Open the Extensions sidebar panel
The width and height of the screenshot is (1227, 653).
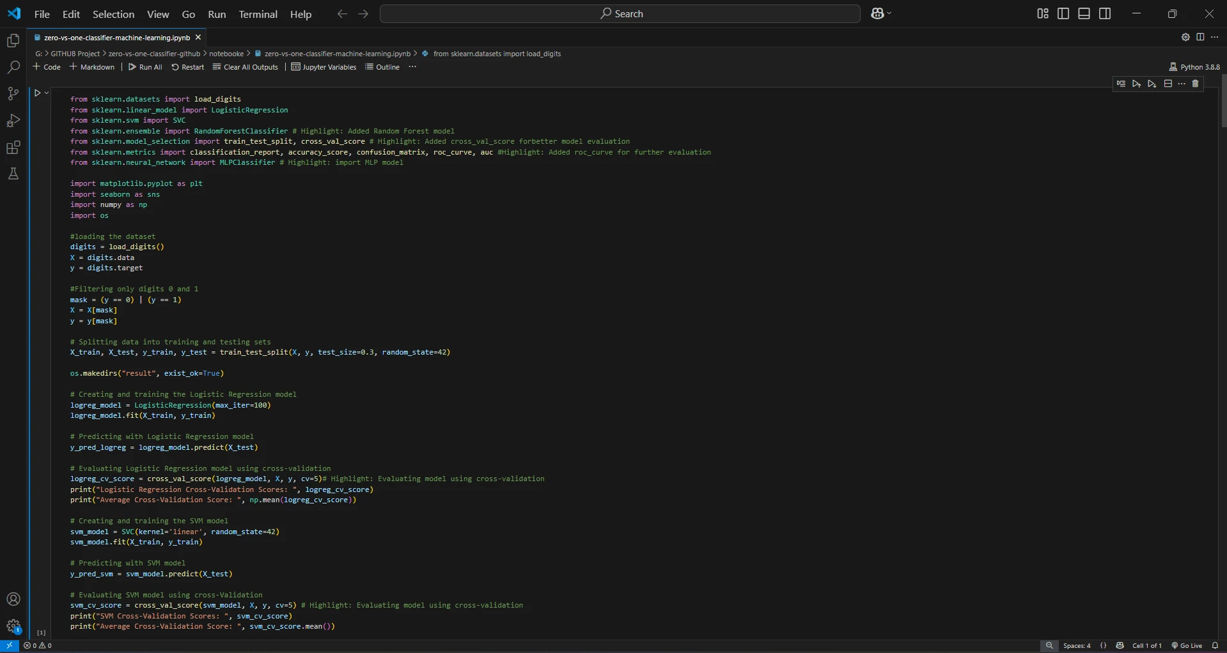13,148
